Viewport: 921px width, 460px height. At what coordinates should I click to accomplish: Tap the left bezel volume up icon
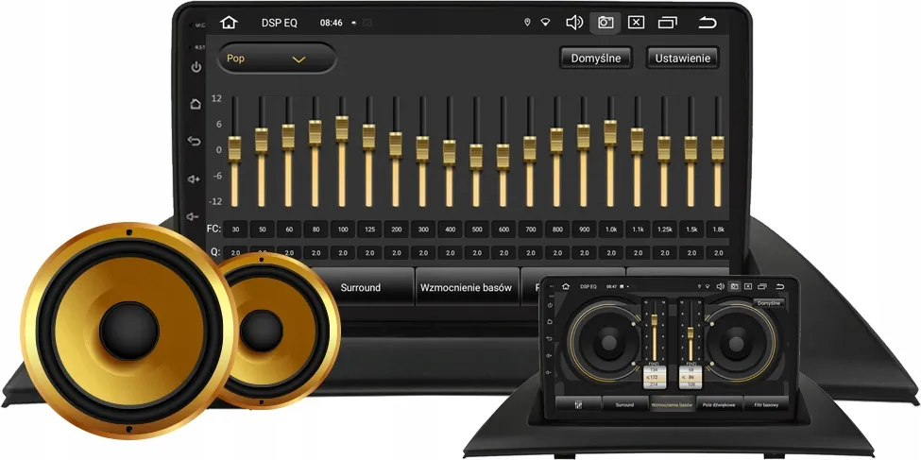click(x=195, y=179)
